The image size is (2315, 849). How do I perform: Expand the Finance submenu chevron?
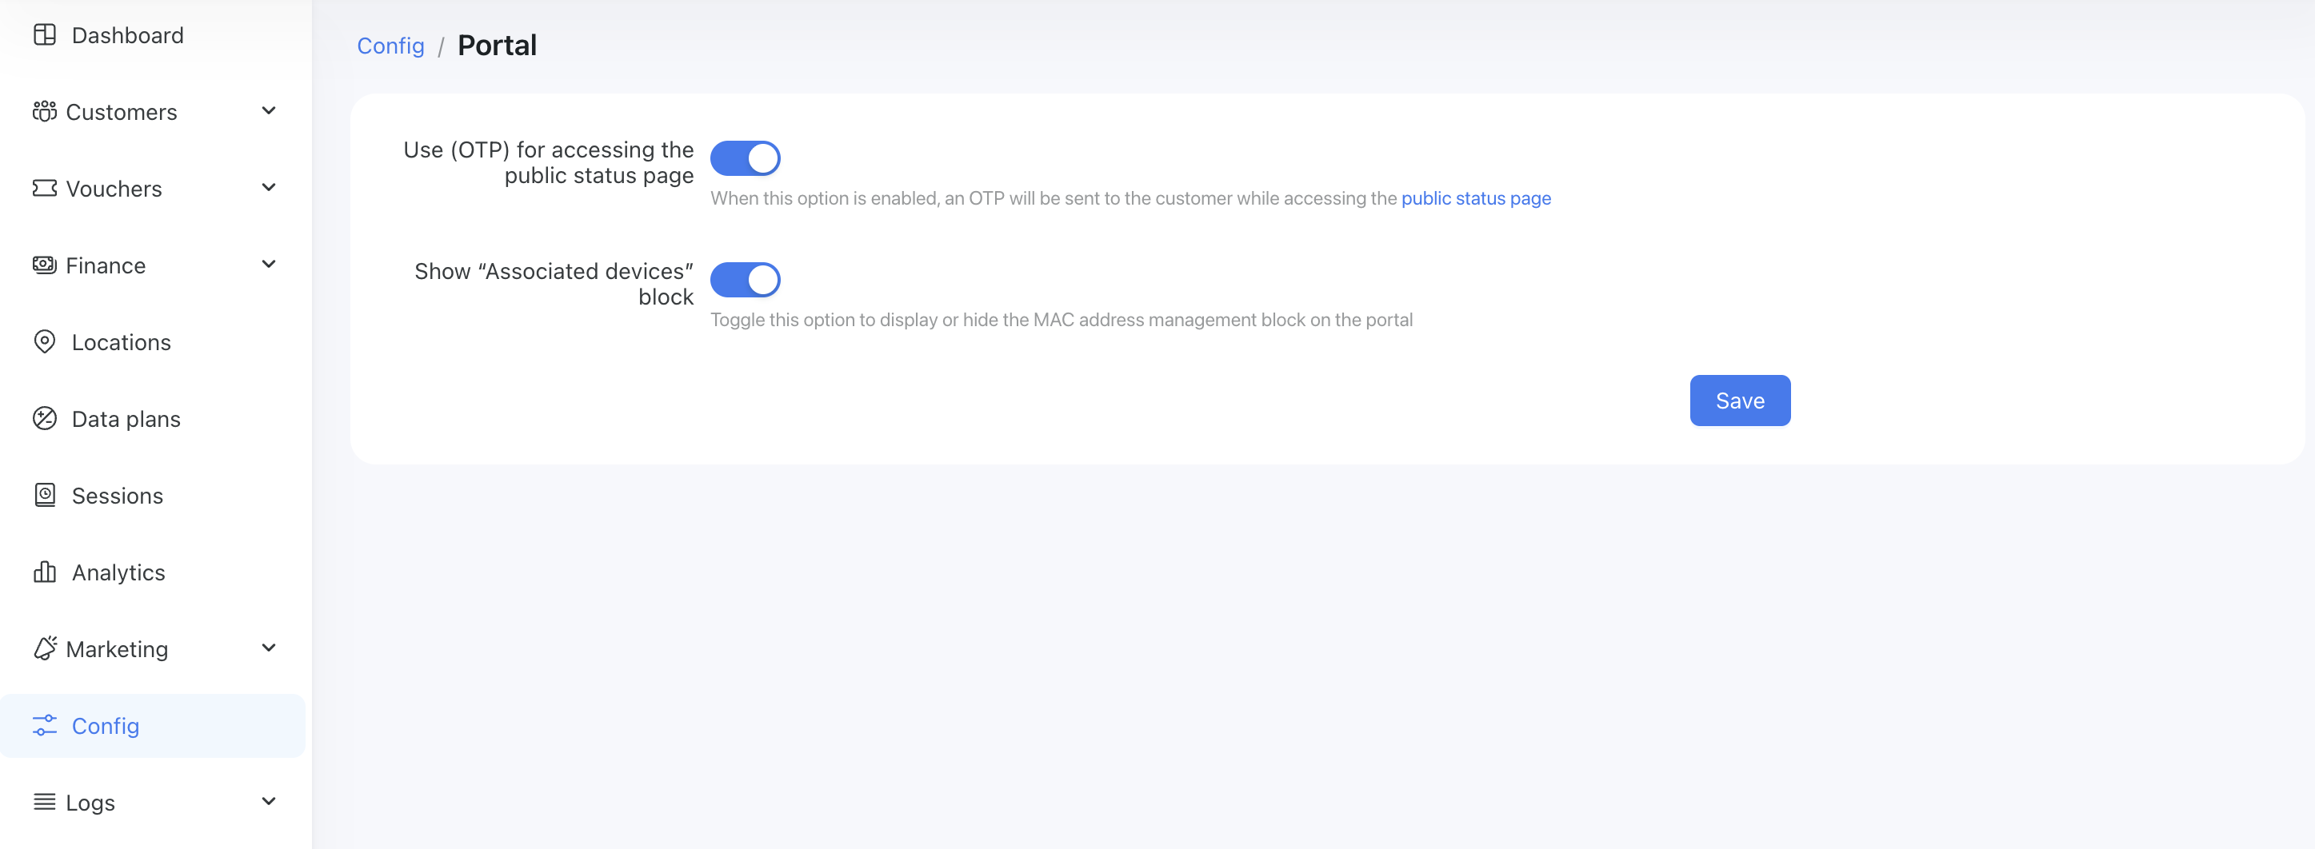(268, 264)
